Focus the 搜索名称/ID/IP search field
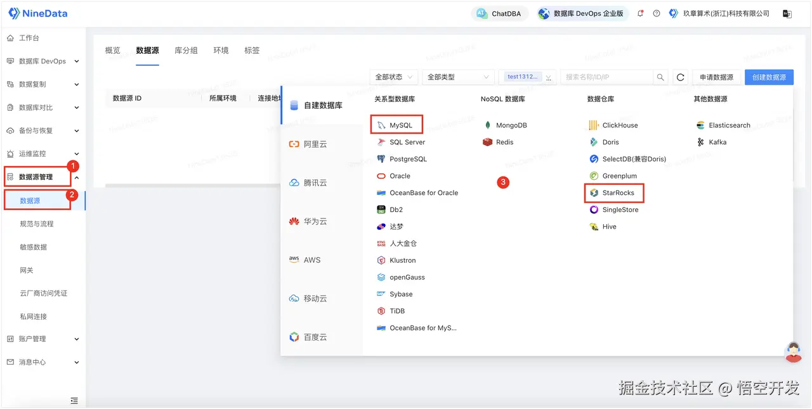 [607, 77]
